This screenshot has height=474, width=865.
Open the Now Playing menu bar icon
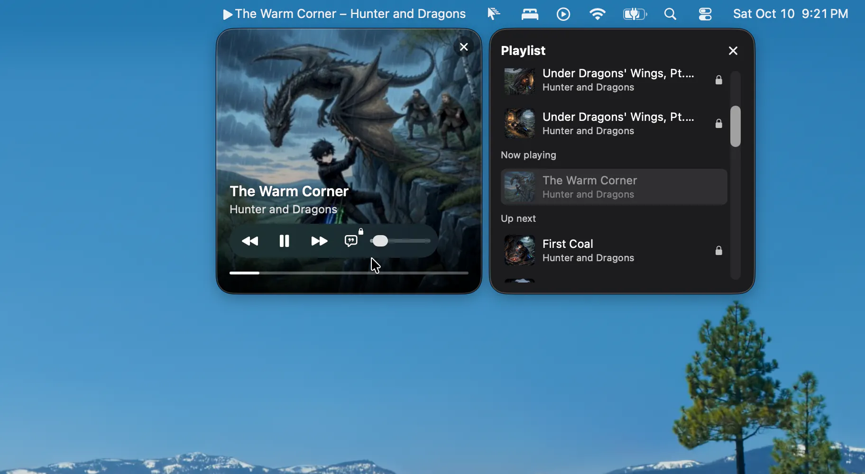pyautogui.click(x=563, y=14)
